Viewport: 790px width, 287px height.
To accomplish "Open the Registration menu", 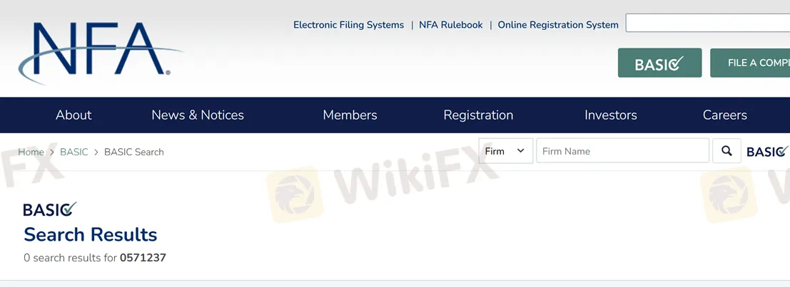I will pos(478,115).
